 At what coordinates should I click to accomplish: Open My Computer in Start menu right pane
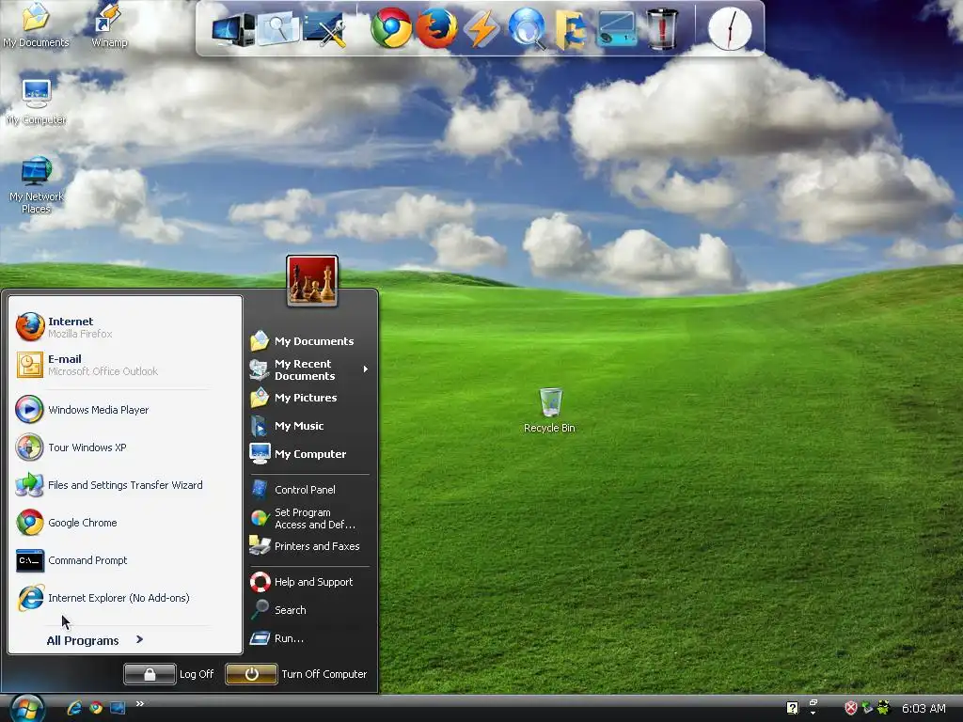pyautogui.click(x=309, y=454)
